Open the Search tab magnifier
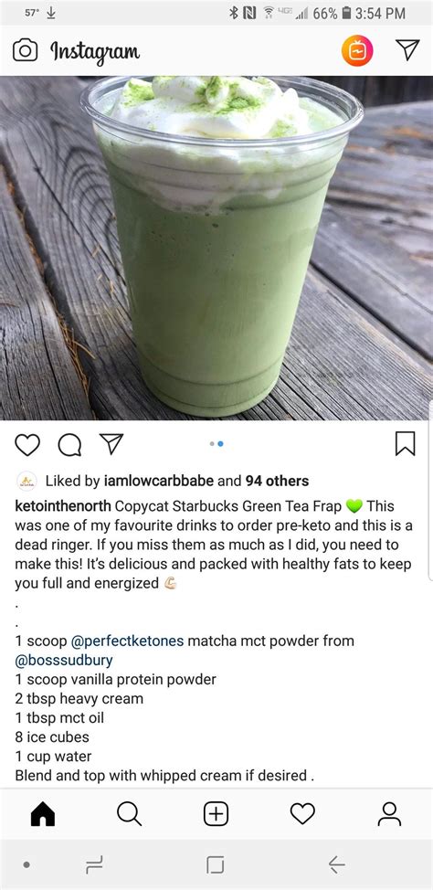This screenshot has width=433, height=890. click(130, 814)
